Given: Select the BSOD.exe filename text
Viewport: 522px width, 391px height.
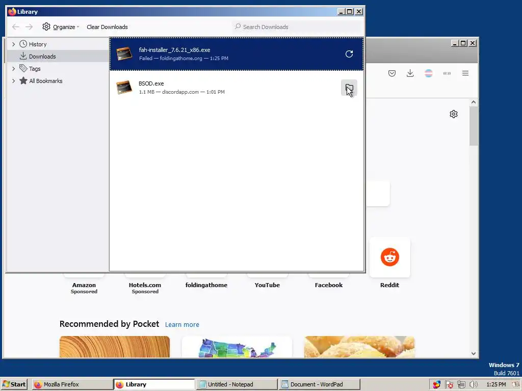Looking at the screenshot, I should click(x=151, y=83).
